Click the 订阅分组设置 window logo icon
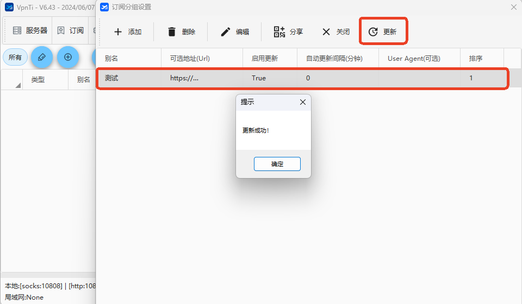 pyautogui.click(x=104, y=7)
